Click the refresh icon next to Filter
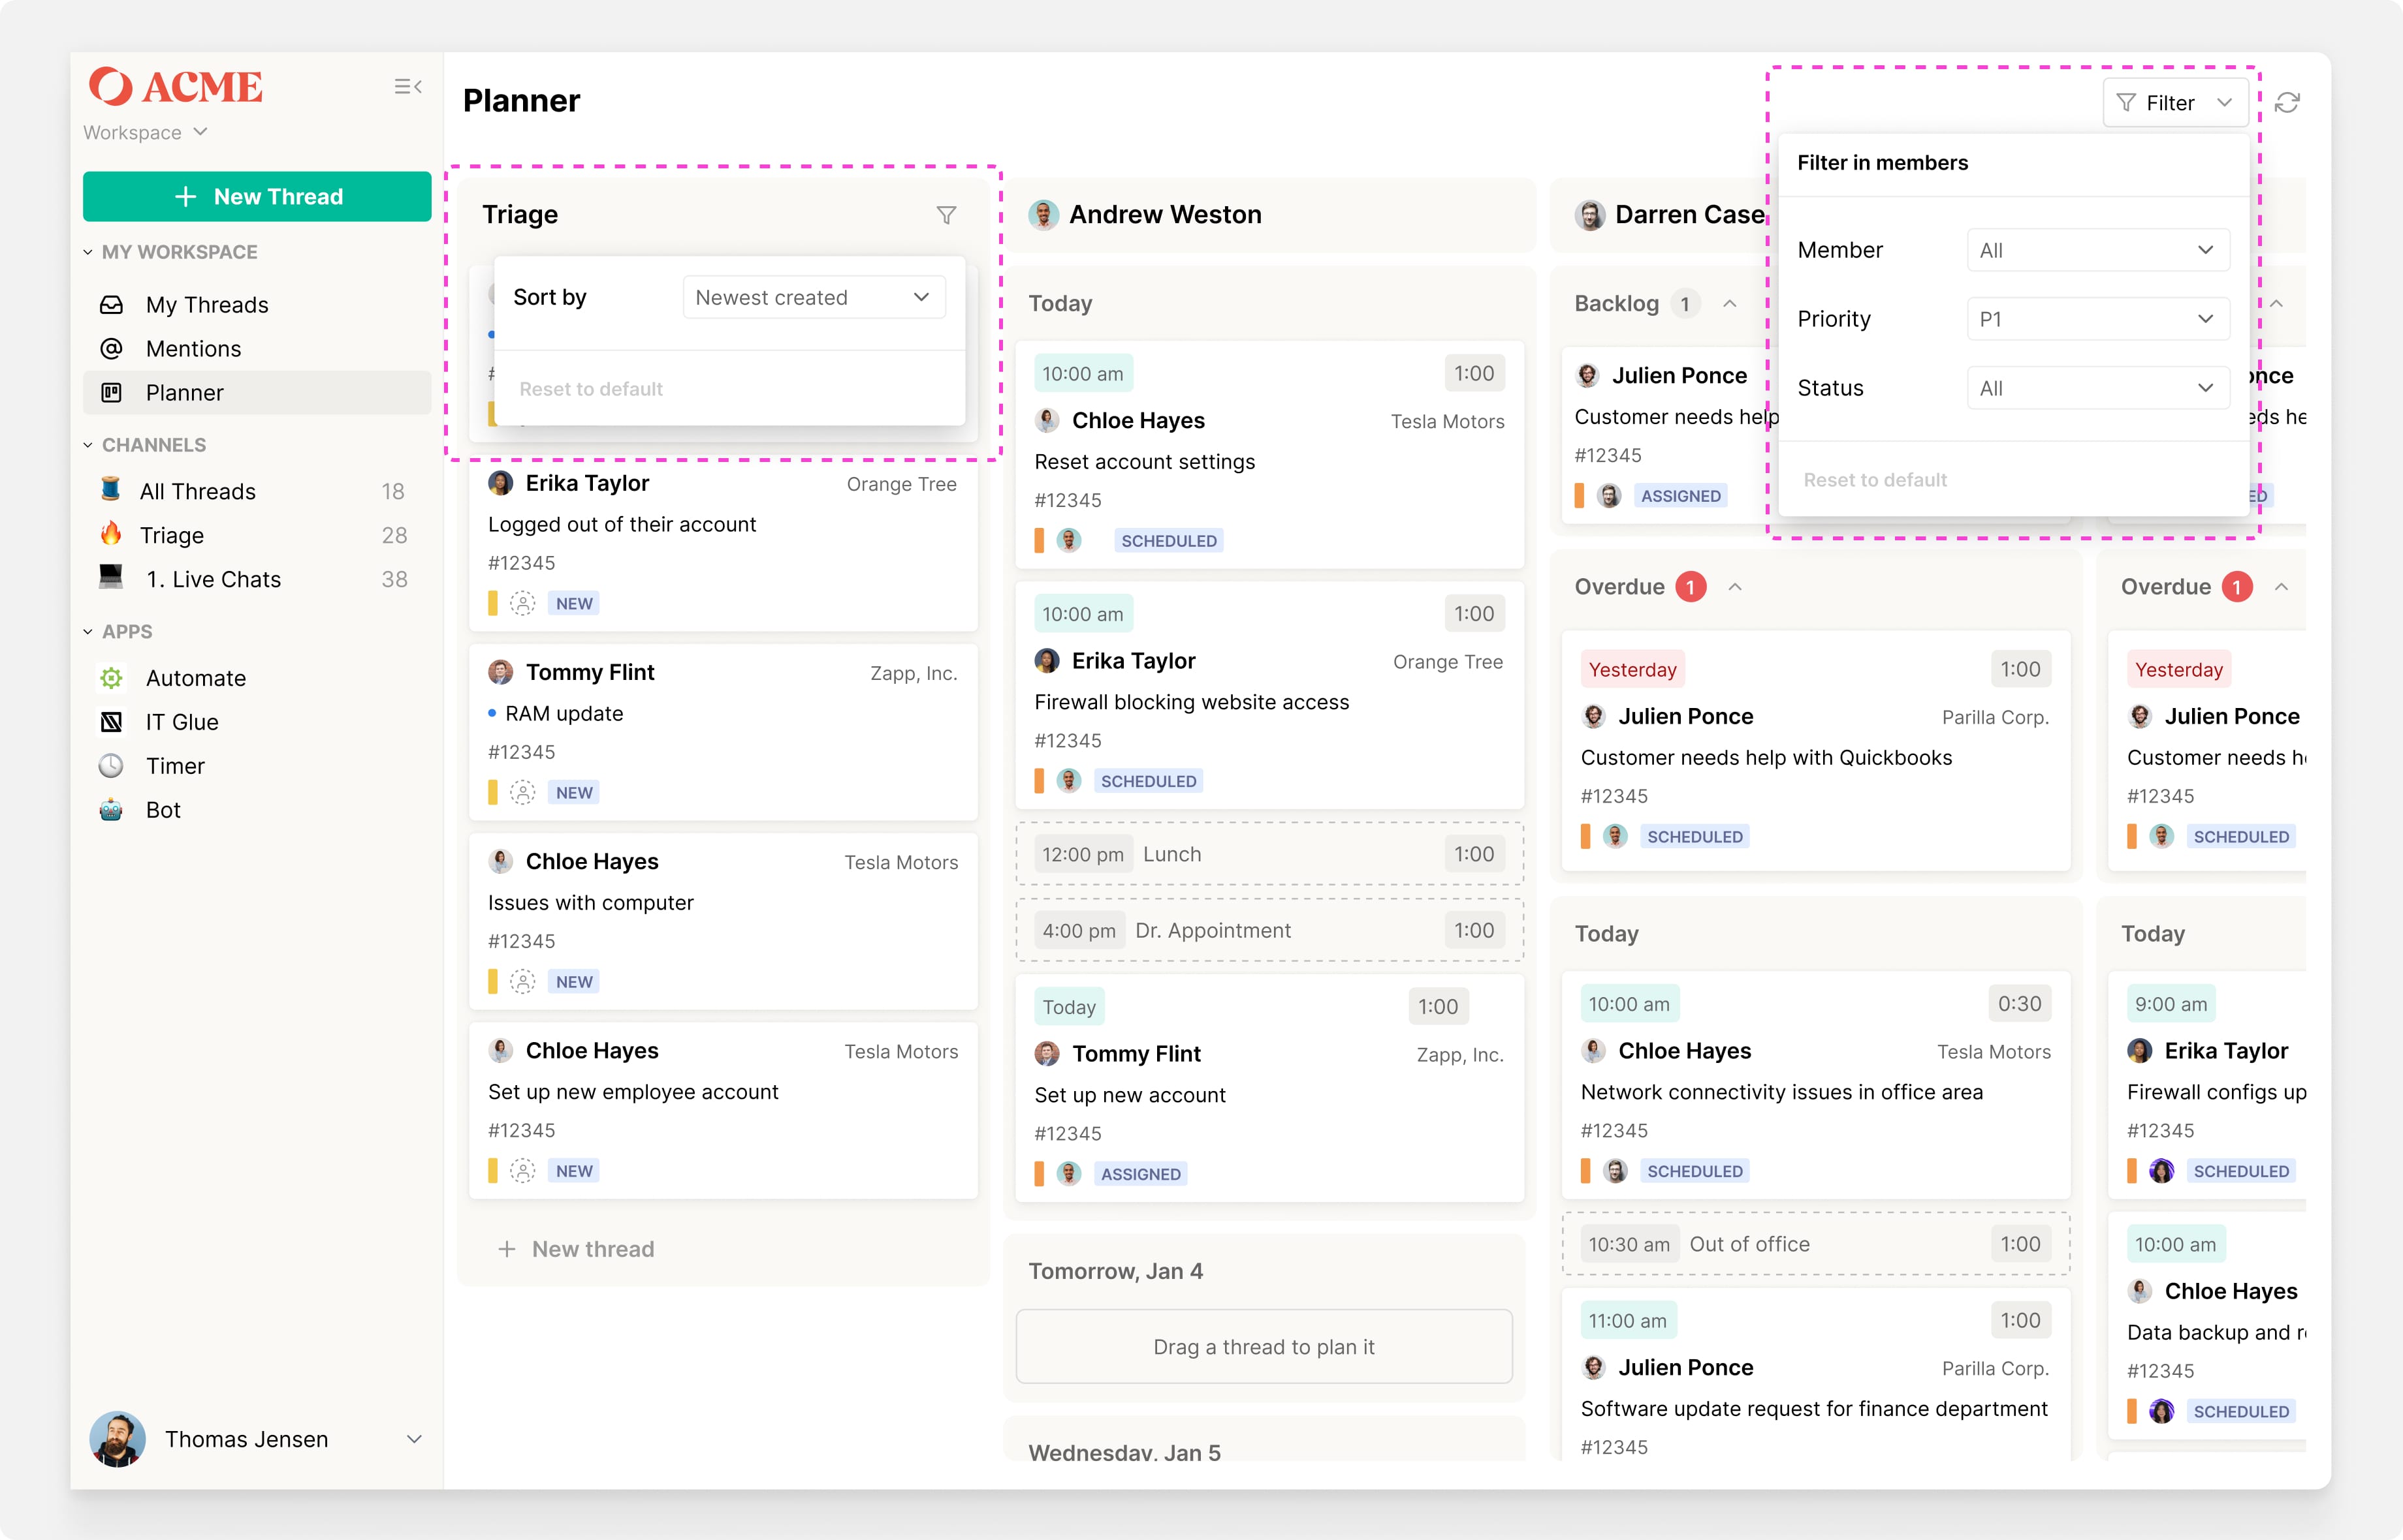Image resolution: width=2403 pixels, height=1540 pixels. [x=2287, y=103]
